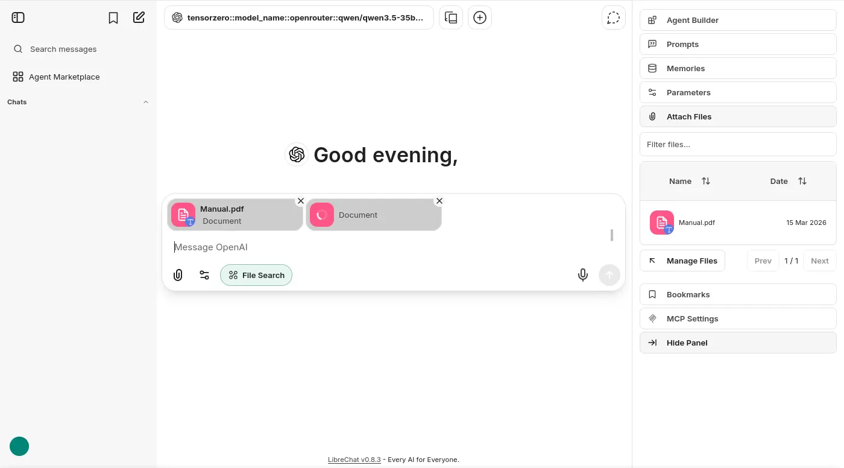844x468 pixels.
Task: Open the presets icon beside model selector
Action: [x=451, y=18]
